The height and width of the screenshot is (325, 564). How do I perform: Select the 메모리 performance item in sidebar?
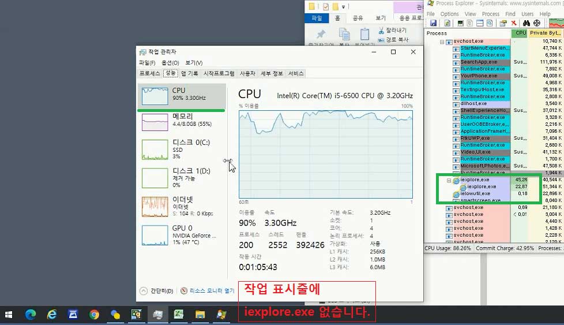tap(182, 122)
